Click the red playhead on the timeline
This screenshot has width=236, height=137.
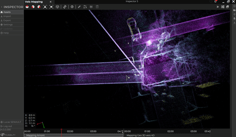pos(61,129)
